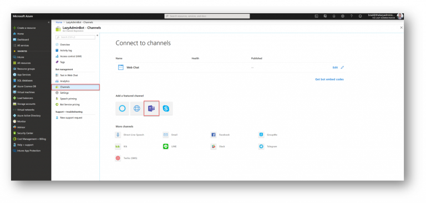Open the notifications bell icon
Image resolution: width=426 pixels, height=203 pixels.
click(x=334, y=16)
